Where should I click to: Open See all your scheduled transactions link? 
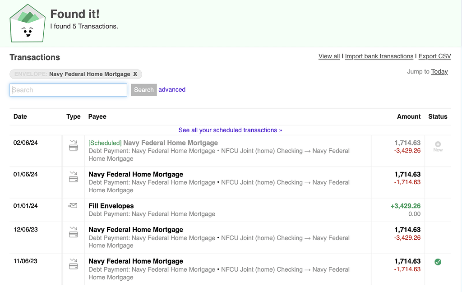pyautogui.click(x=230, y=130)
